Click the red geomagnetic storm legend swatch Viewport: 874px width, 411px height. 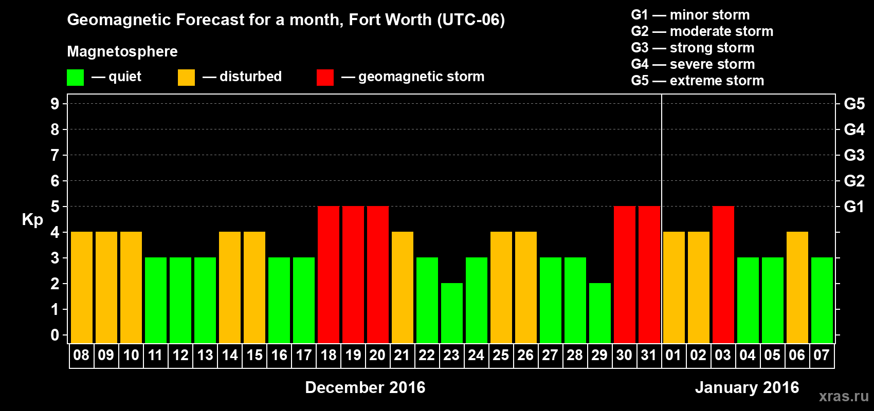pyautogui.click(x=325, y=78)
